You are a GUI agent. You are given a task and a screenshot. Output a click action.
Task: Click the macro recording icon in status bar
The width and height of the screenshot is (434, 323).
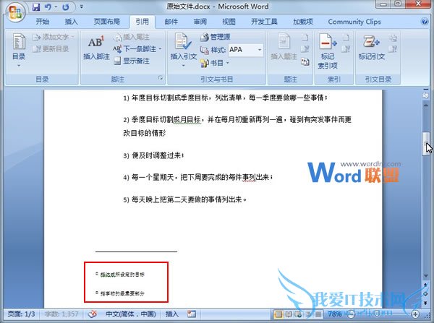191,314
